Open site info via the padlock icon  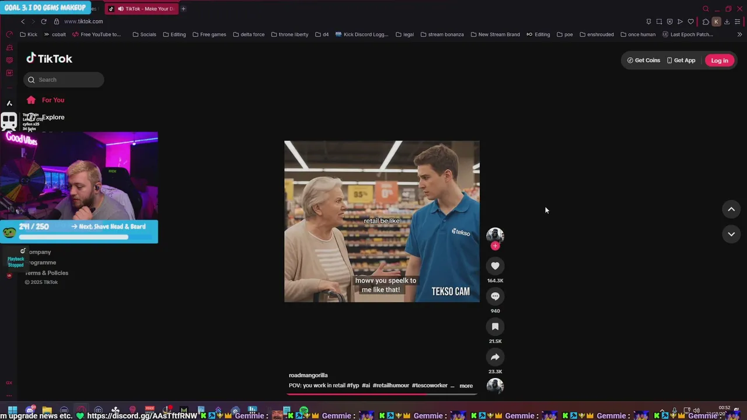(x=57, y=22)
